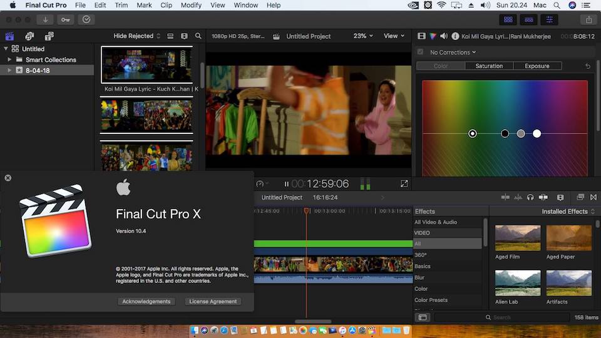Expand the Smart Collections folder

click(x=9, y=59)
